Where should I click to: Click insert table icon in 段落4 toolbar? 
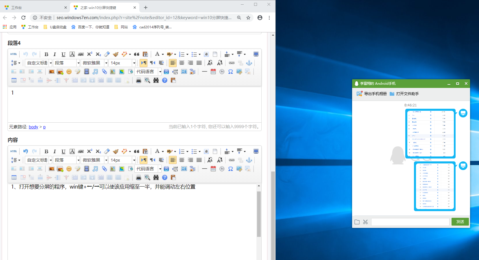14,80
